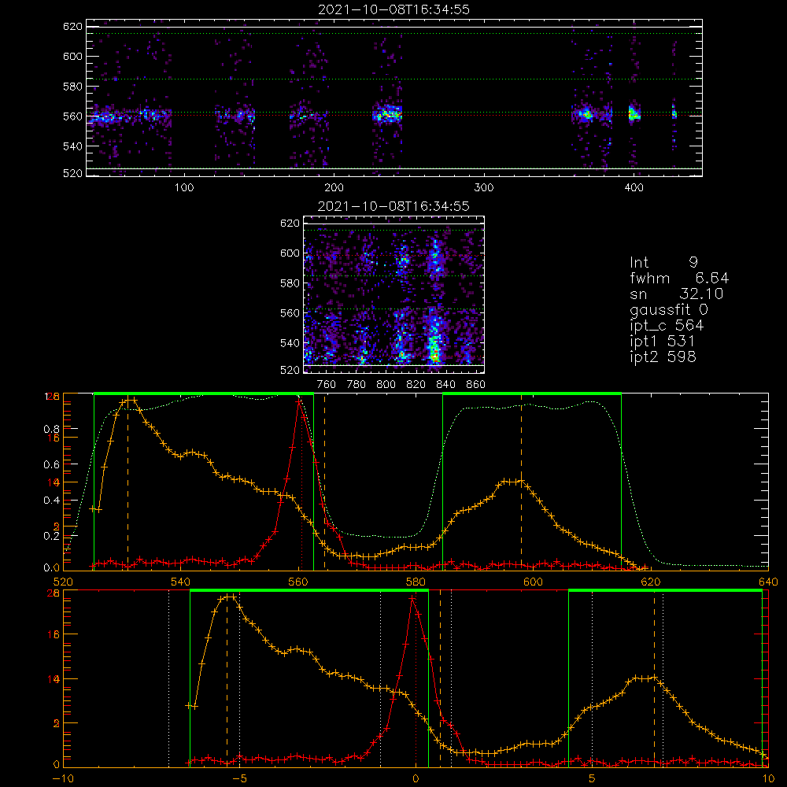Click x-axis label '5' on bottom plot
The height and width of the screenshot is (787, 787).
[x=592, y=778]
